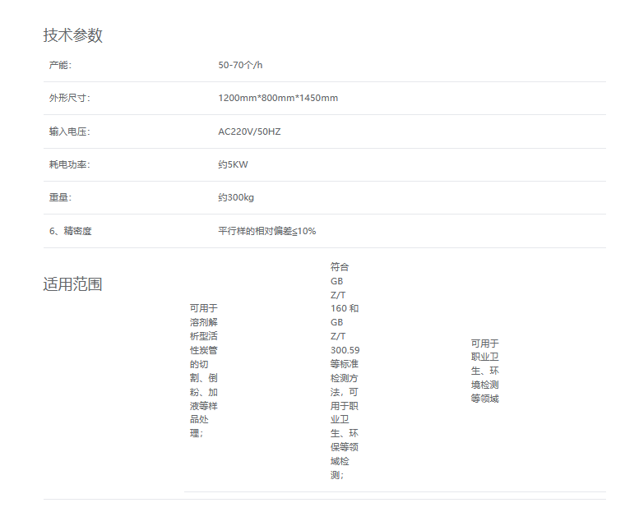Click the 平行样的相对偏差≤10% precision value
The height and width of the screenshot is (512, 625).
pos(266,231)
